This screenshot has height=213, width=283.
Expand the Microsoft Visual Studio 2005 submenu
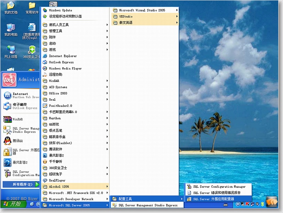143,10
